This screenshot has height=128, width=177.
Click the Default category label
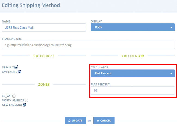point(8,67)
